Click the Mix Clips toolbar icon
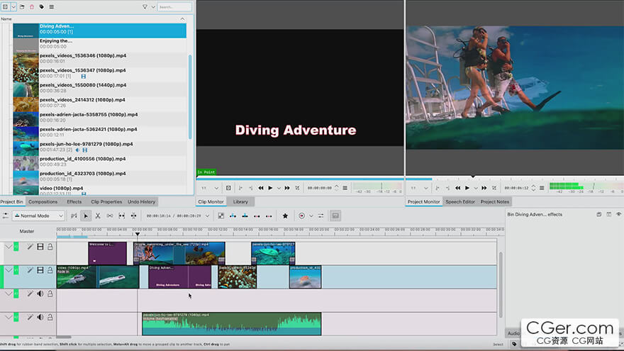The image size is (624, 351). pyautogui.click(x=221, y=216)
